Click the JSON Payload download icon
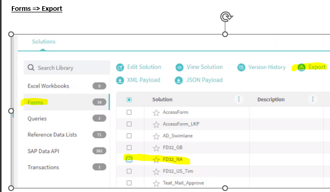Viewport: 330px width, 192px height. tap(179, 80)
